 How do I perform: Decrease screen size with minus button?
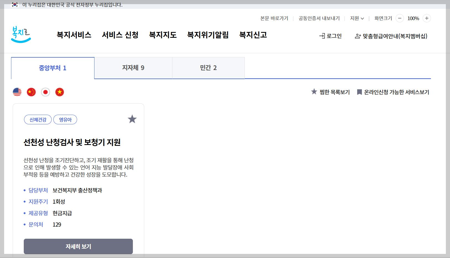pos(399,18)
